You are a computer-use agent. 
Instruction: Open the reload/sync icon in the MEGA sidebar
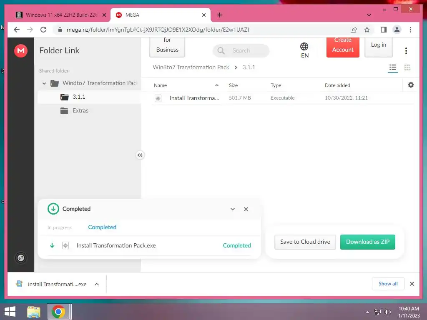(x=21, y=257)
